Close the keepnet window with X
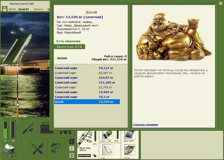 [221, 3]
